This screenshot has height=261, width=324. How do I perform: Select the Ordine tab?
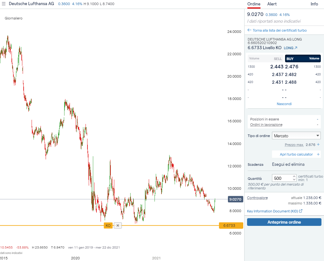tap(254, 4)
